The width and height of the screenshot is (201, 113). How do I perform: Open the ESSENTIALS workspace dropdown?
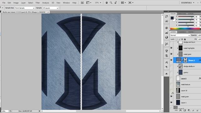pyautogui.click(x=187, y=3)
